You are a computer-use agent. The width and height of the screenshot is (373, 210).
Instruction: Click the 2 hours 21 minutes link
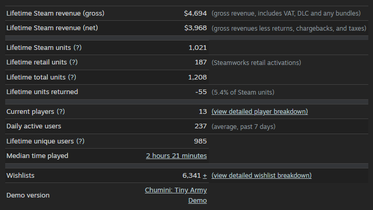pyautogui.click(x=176, y=156)
